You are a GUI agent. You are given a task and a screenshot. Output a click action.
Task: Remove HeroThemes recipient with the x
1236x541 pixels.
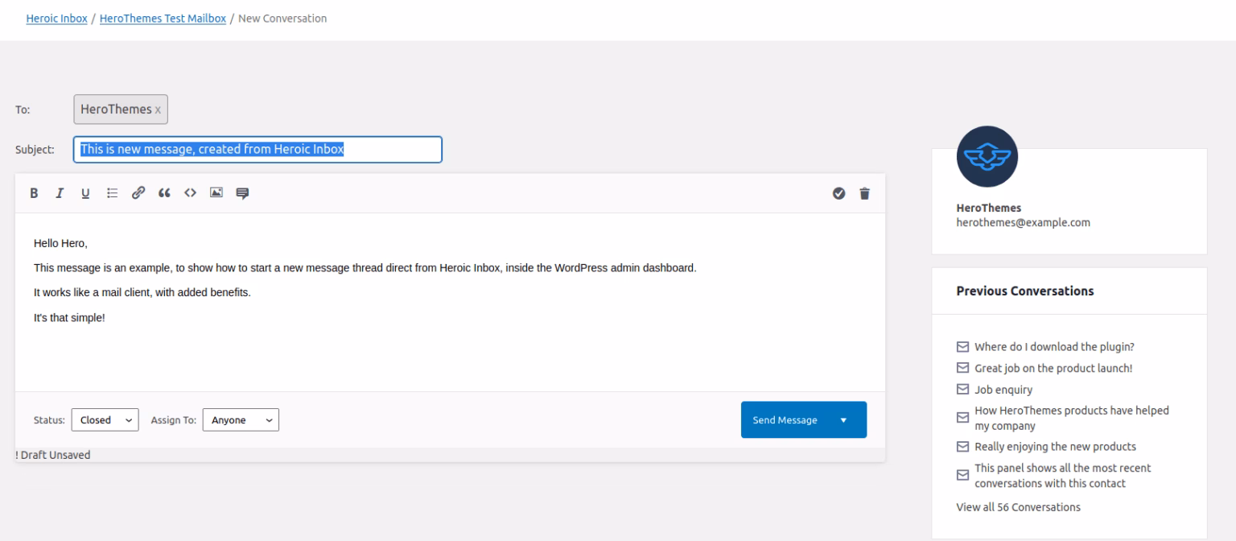(158, 109)
